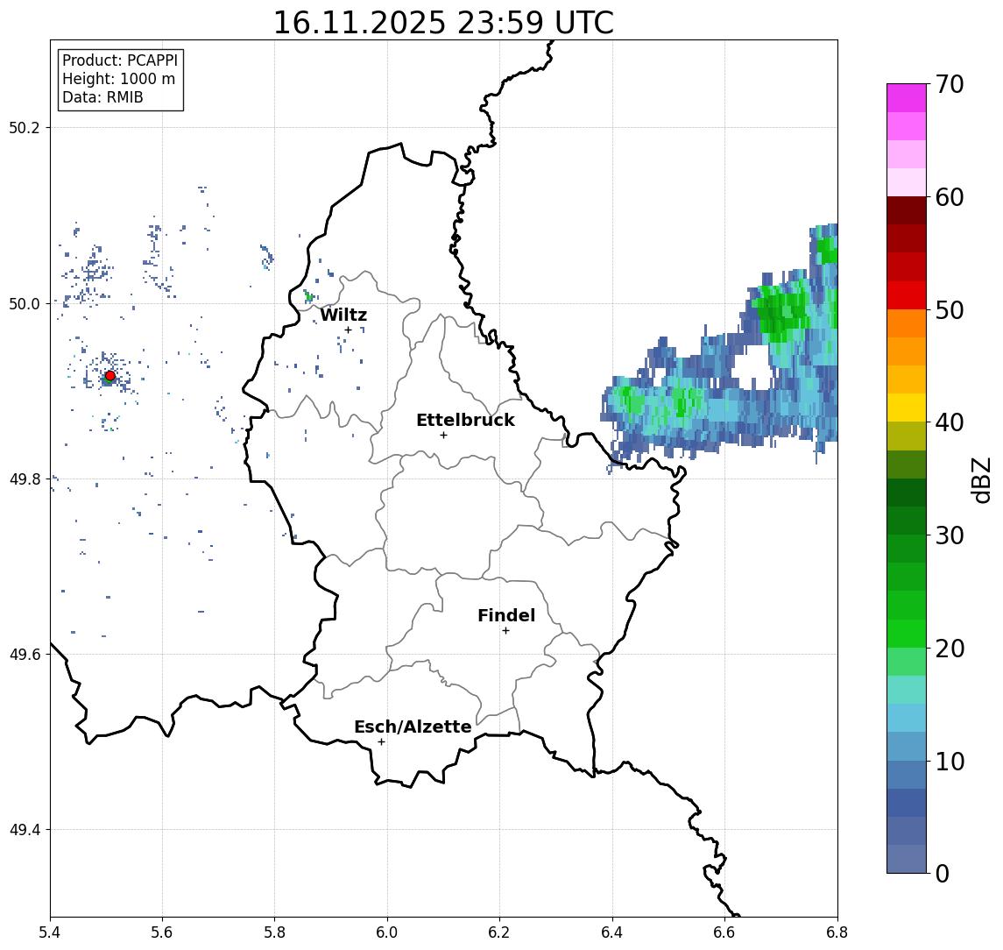Click the orange colorbar swatch below 50
Viewport: 1003px width, 950px height.
coord(907,323)
